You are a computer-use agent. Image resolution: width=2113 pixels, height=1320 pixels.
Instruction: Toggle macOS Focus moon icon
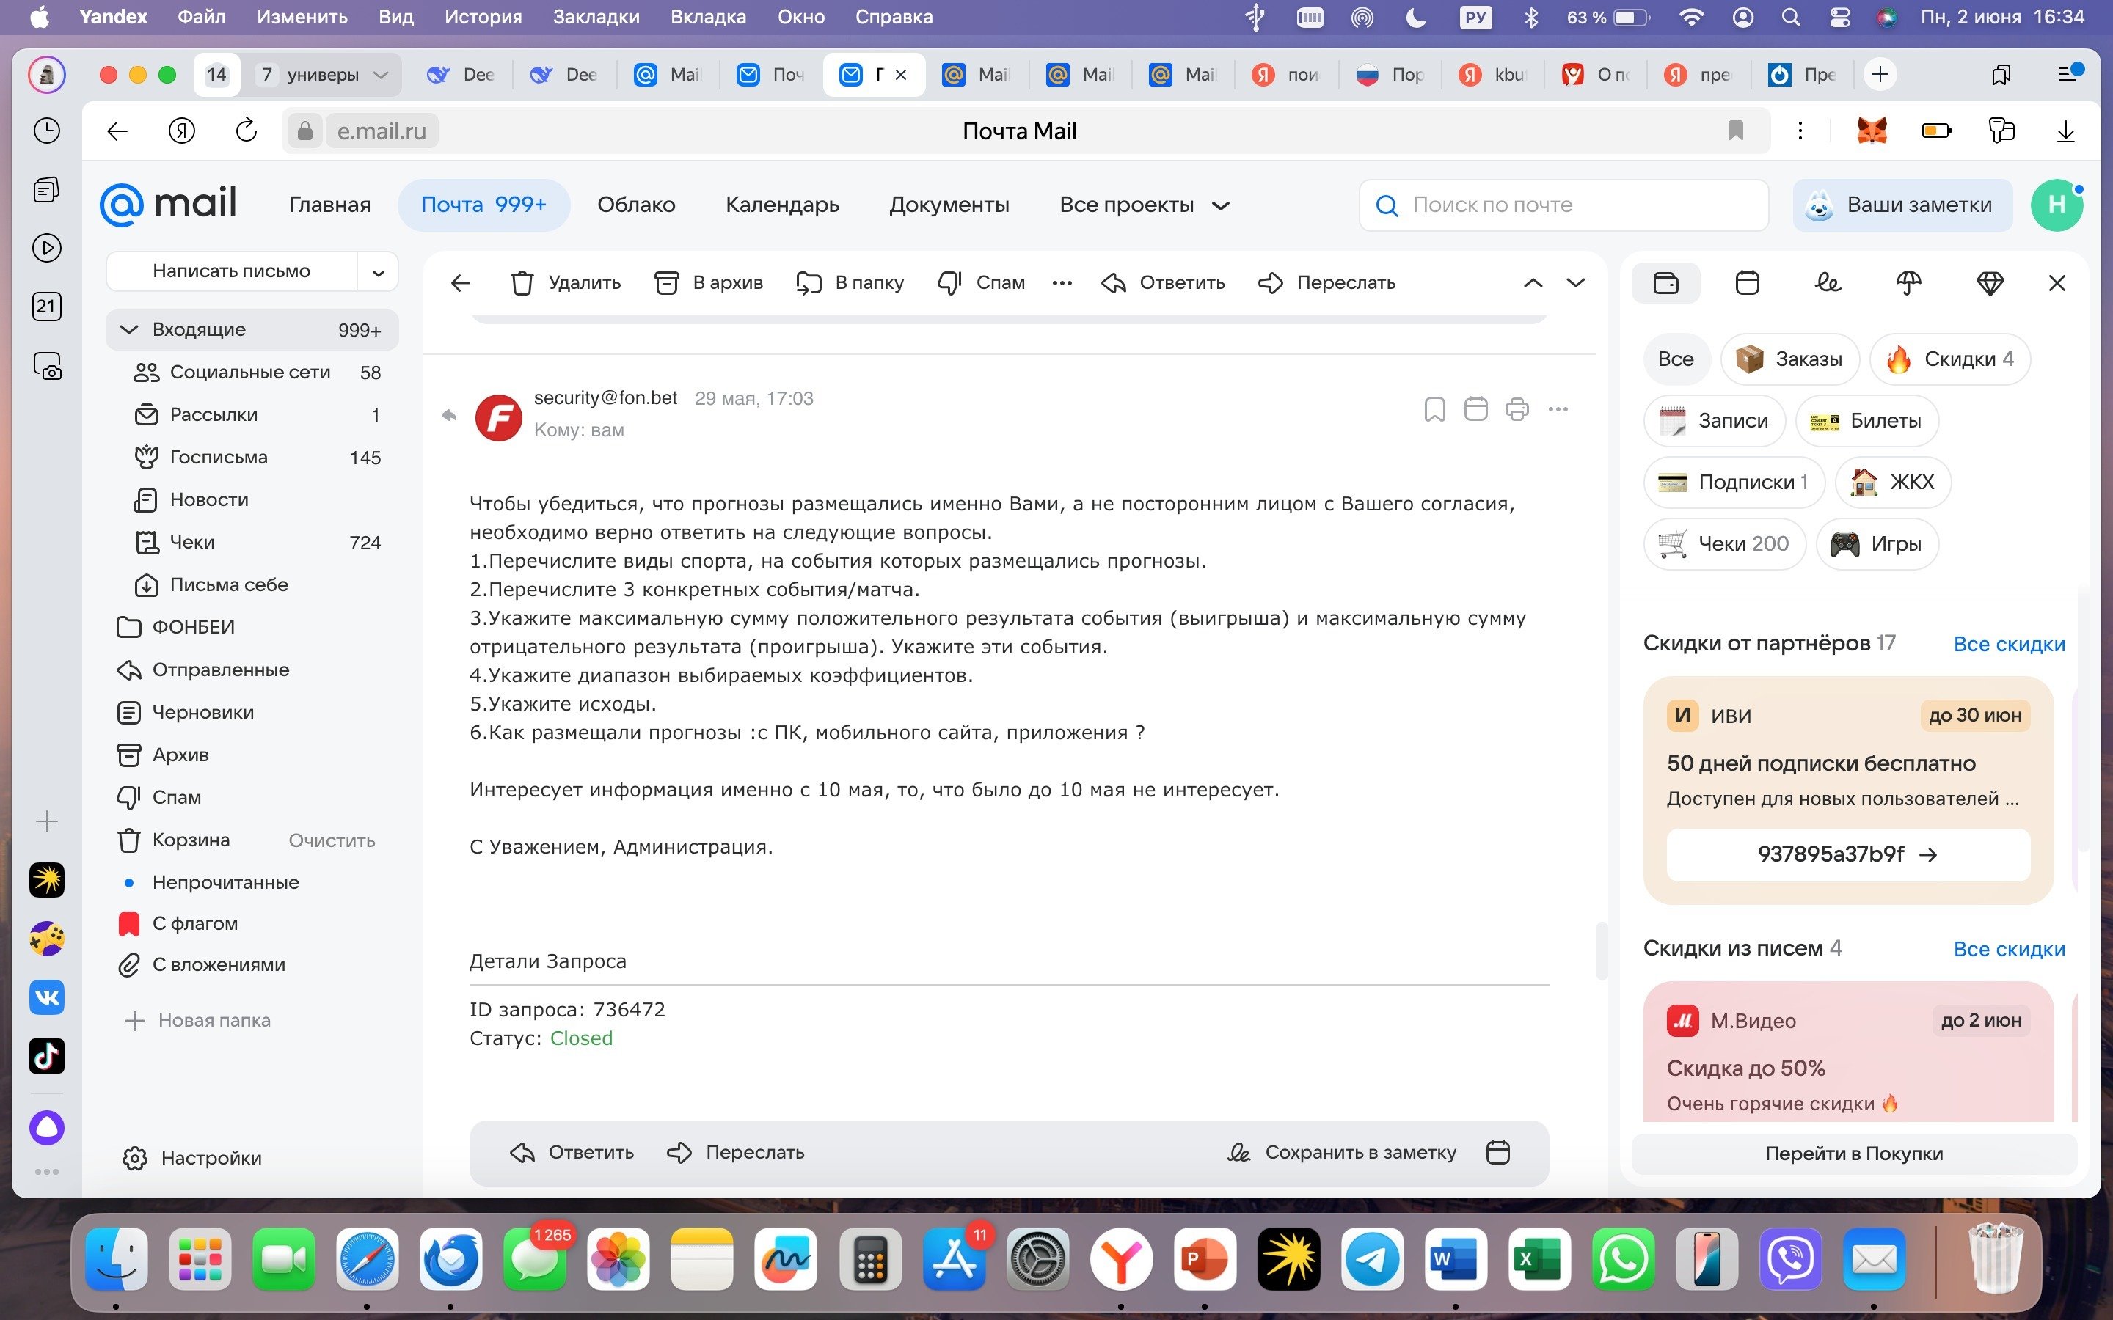coord(1416,18)
